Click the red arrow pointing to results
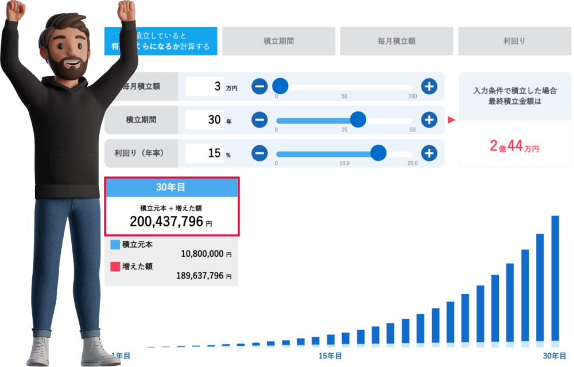Screen dimensions: 574x367 coord(451,120)
